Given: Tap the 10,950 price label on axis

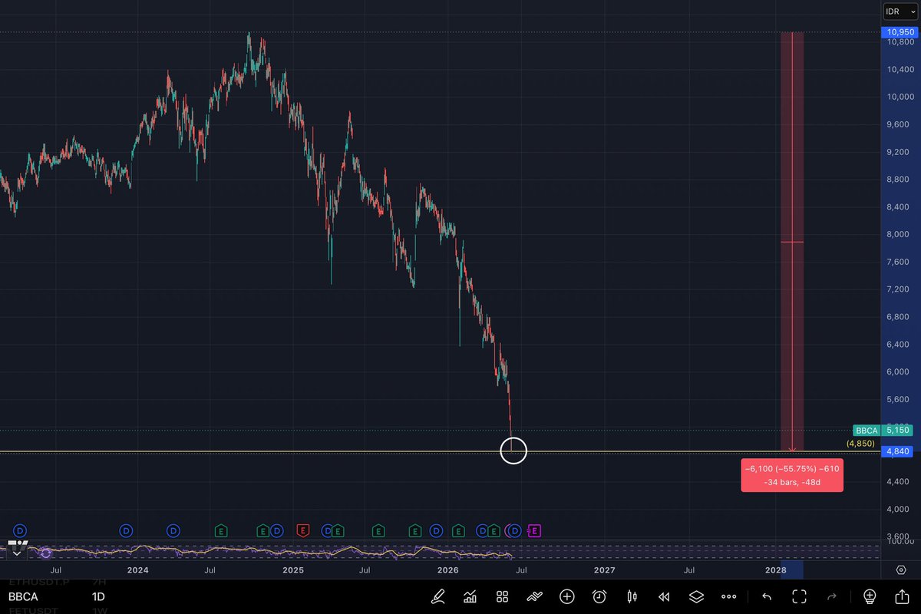Looking at the screenshot, I should click(900, 32).
